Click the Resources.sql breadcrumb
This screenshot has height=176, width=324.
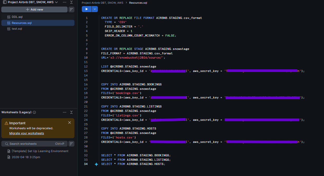[138, 3]
